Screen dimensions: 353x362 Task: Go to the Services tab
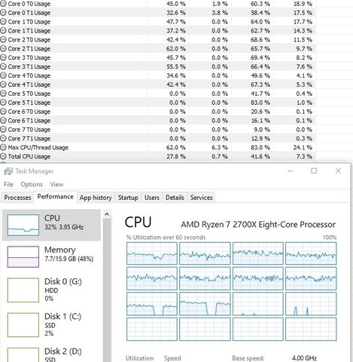point(201,198)
